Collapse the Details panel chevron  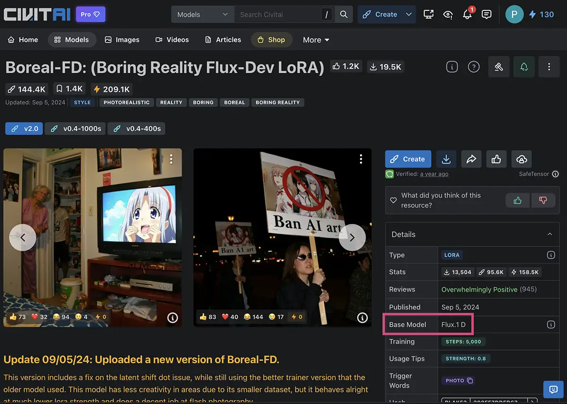550,234
